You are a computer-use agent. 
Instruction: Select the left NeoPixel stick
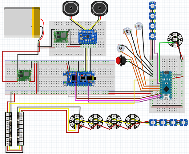pyautogui.click(x=9, y=129)
